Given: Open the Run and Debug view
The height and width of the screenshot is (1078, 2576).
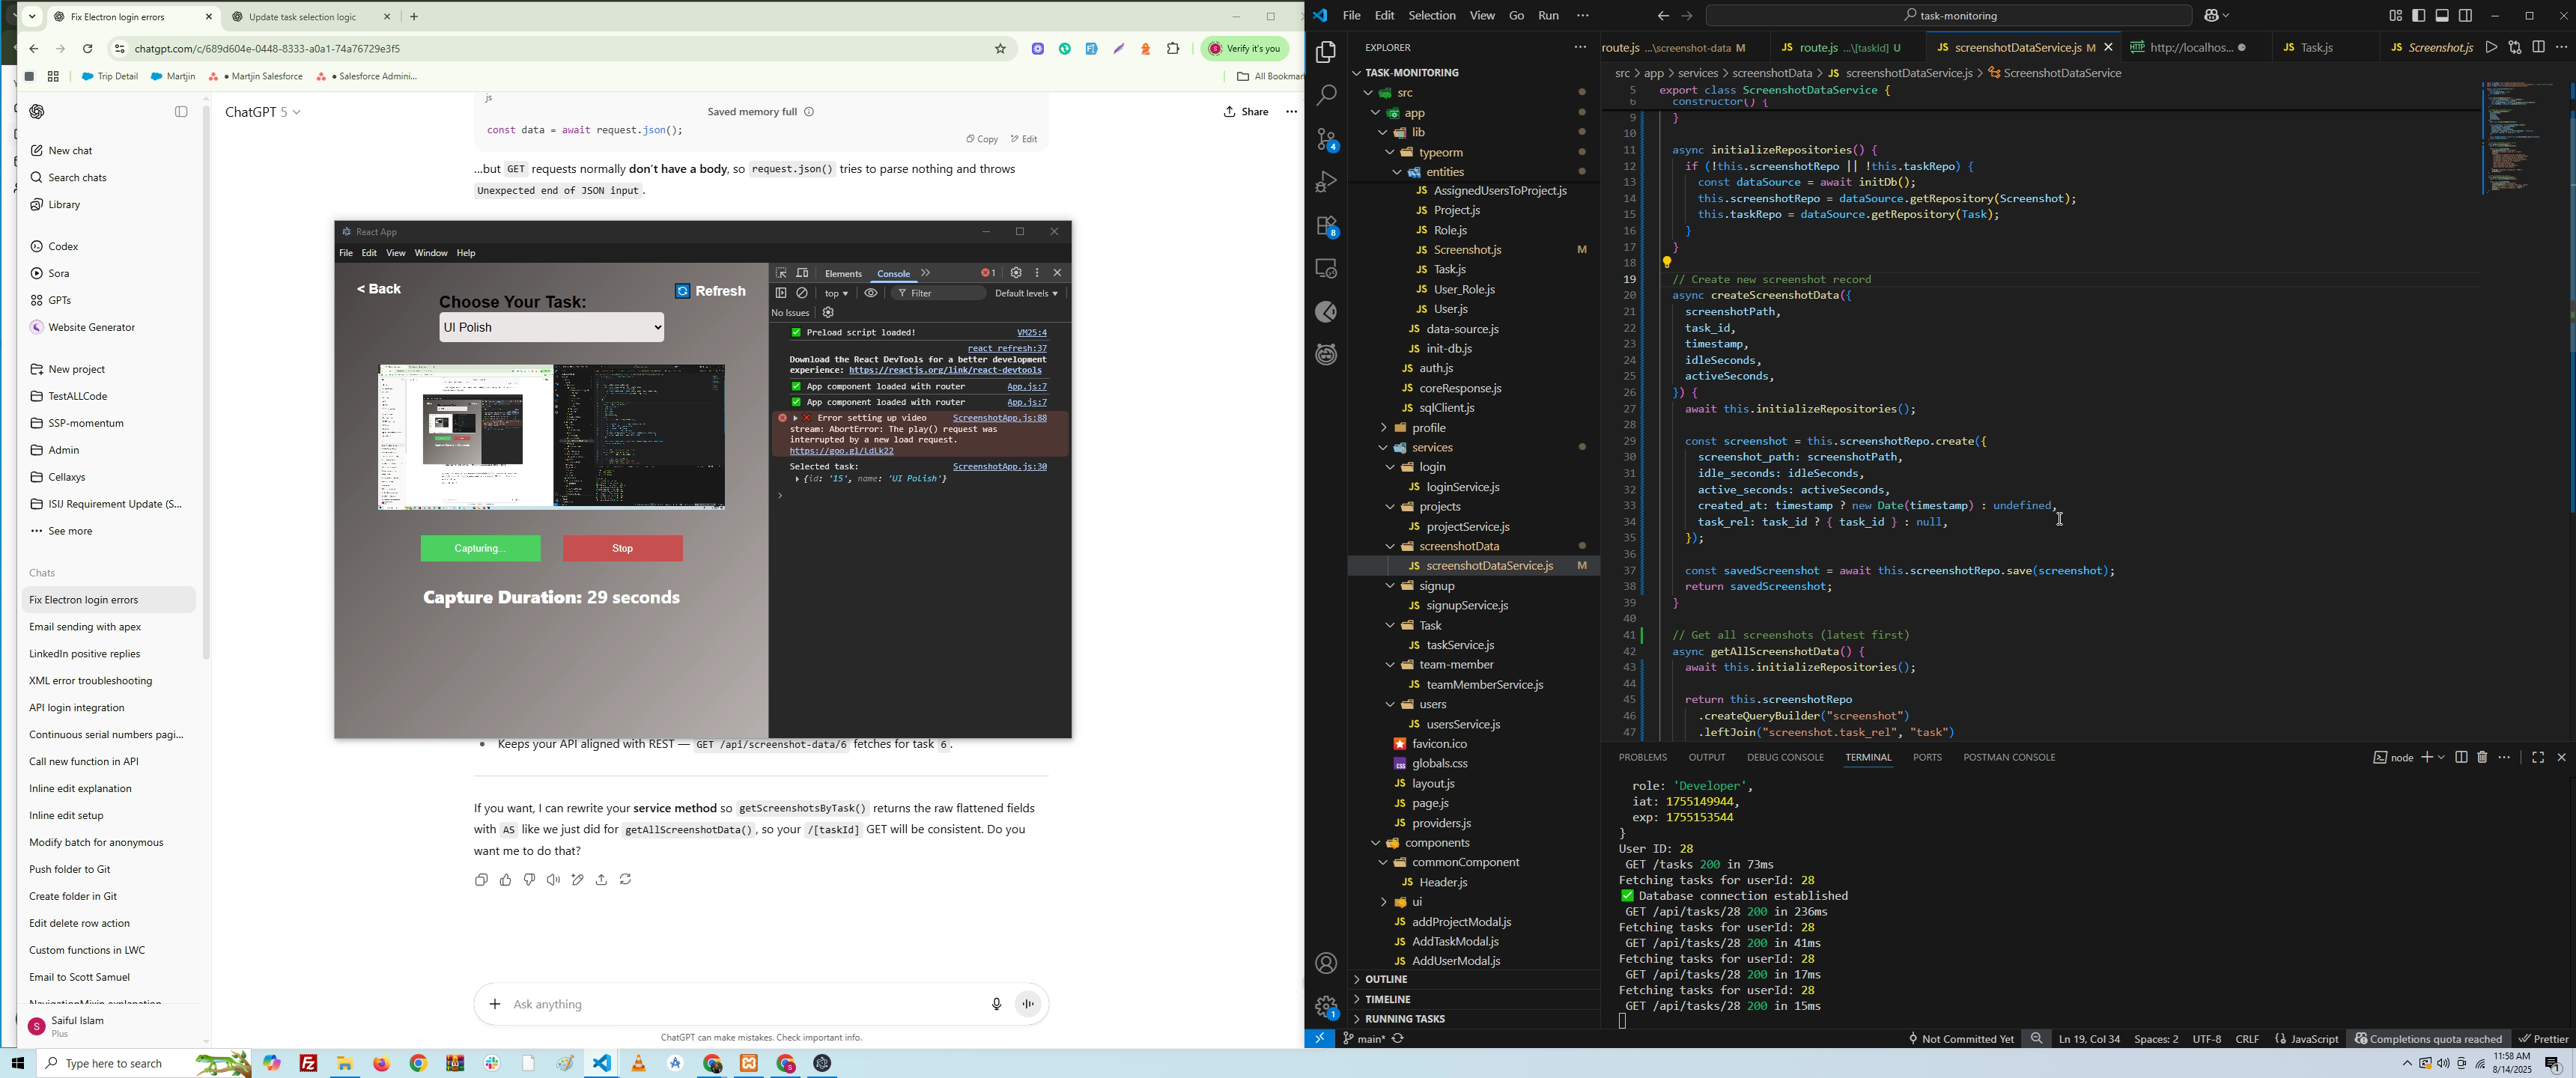Looking at the screenshot, I should (x=1326, y=182).
